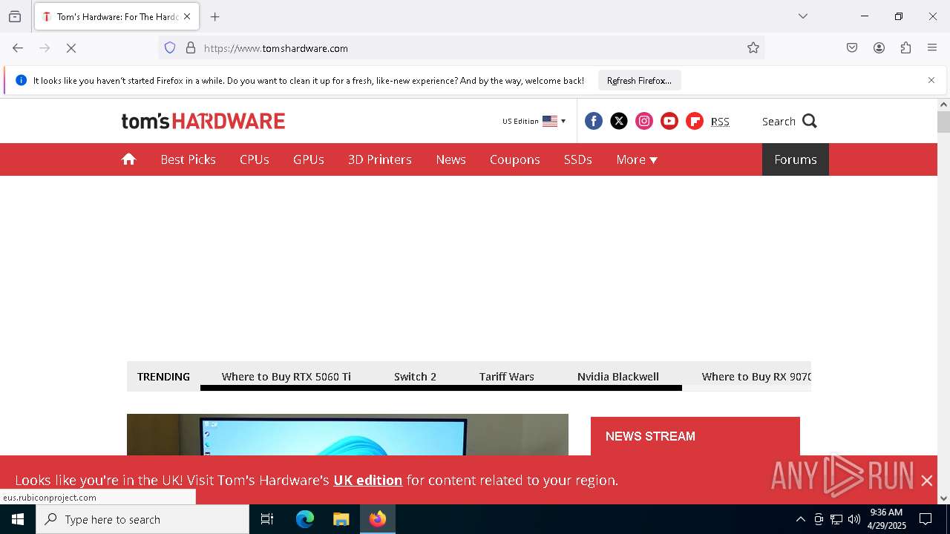Open the Extensions puzzle icon
Screen dimensions: 950x534
[905, 48]
